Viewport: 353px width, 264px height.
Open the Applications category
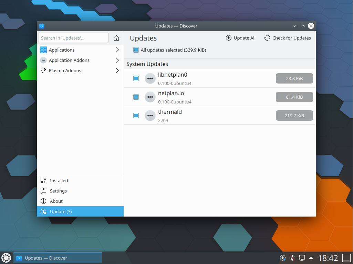[x=80, y=50]
